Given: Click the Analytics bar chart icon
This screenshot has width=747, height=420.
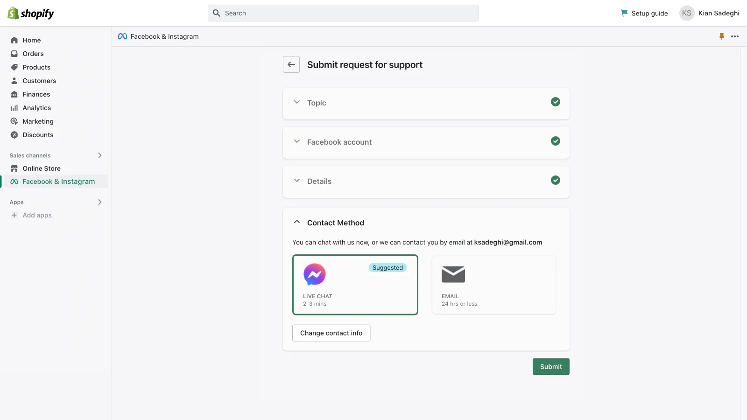Looking at the screenshot, I should coord(14,108).
